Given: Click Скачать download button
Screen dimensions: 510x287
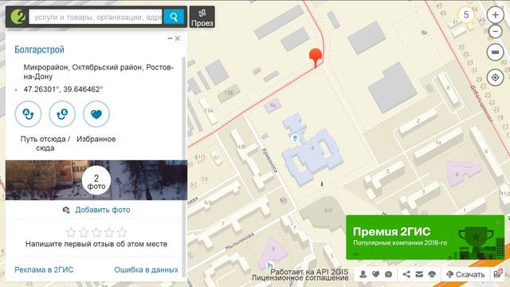Looking at the screenshot, I should [x=465, y=274].
